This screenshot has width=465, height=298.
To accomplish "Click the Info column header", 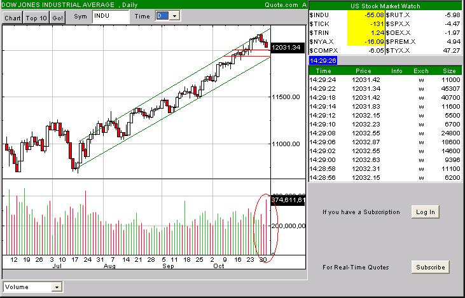I will [x=396, y=71].
